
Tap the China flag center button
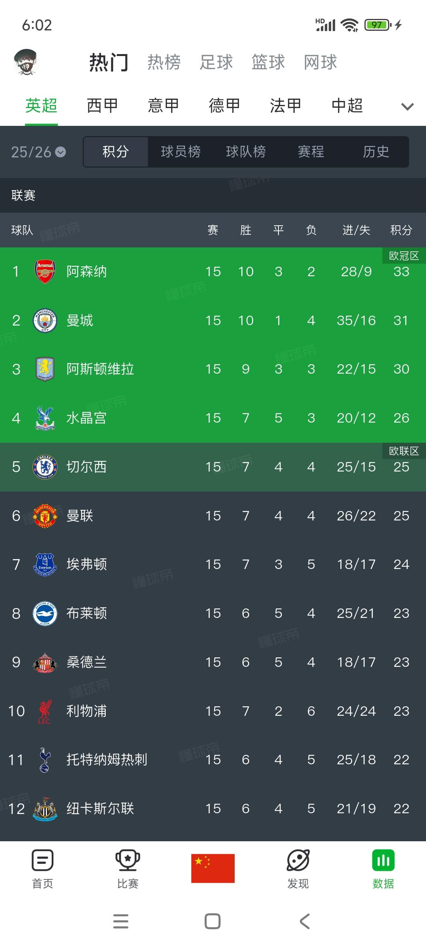point(213,868)
